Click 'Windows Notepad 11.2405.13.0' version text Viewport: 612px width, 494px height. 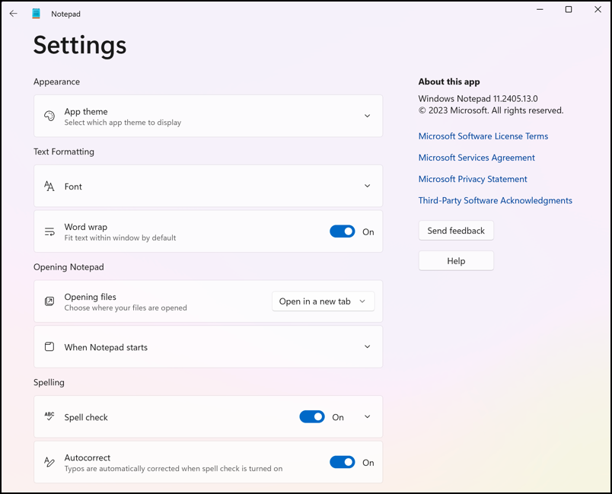tap(478, 99)
